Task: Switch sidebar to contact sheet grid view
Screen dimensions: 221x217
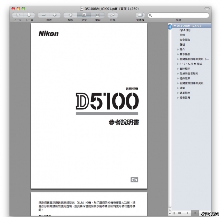Action: tap(180, 213)
